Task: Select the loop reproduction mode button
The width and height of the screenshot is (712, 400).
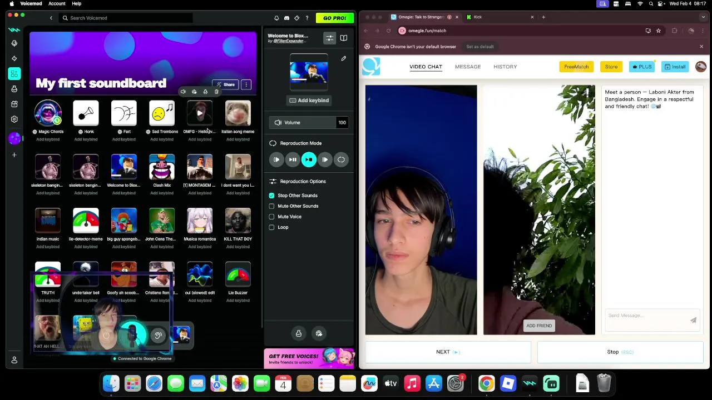Action: point(341,159)
